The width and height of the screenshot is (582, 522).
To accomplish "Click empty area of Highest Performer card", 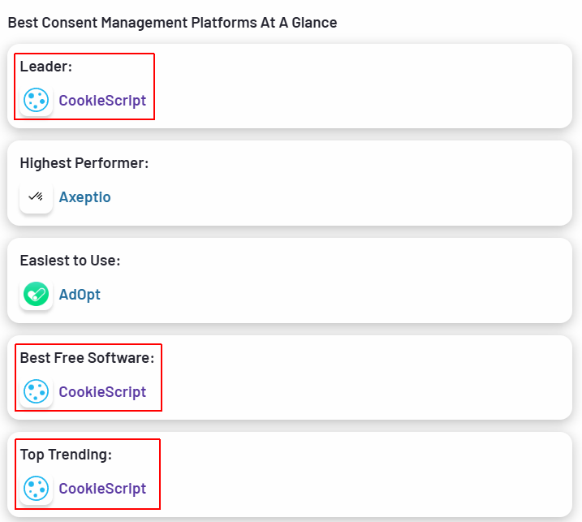I will click(x=365, y=183).
